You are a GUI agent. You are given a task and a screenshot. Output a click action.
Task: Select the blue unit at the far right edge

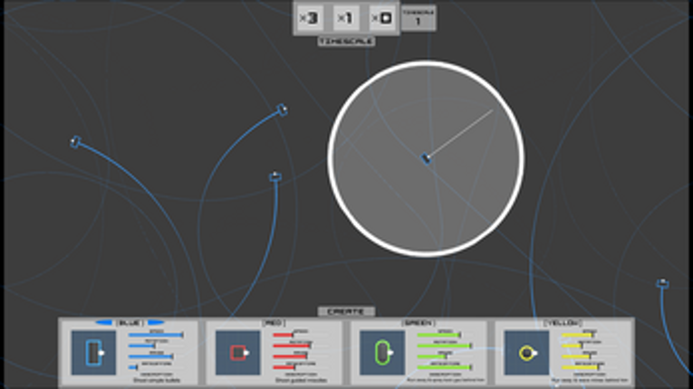coord(662,283)
